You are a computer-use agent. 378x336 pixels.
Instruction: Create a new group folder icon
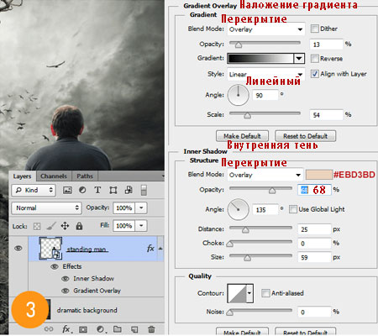click(118, 329)
